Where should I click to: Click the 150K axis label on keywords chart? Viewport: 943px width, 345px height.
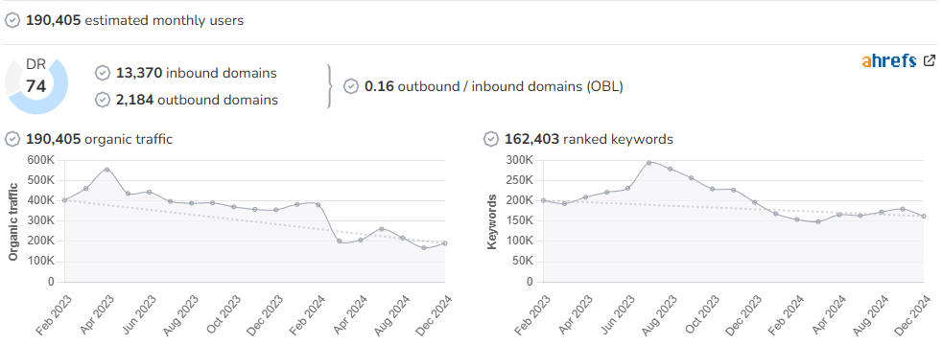520,220
